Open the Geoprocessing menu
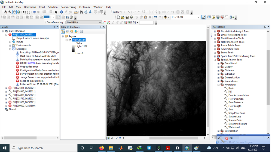The height and width of the screenshot is (155, 272). pos(68,7)
